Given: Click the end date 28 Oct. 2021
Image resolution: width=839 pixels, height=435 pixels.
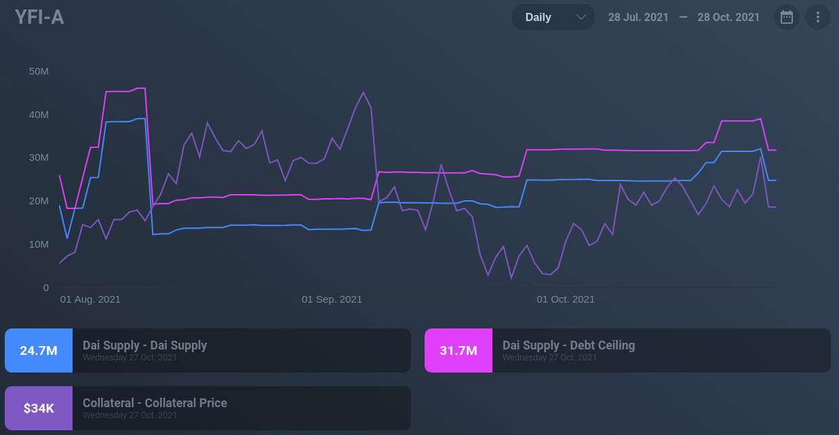Looking at the screenshot, I should click(728, 17).
